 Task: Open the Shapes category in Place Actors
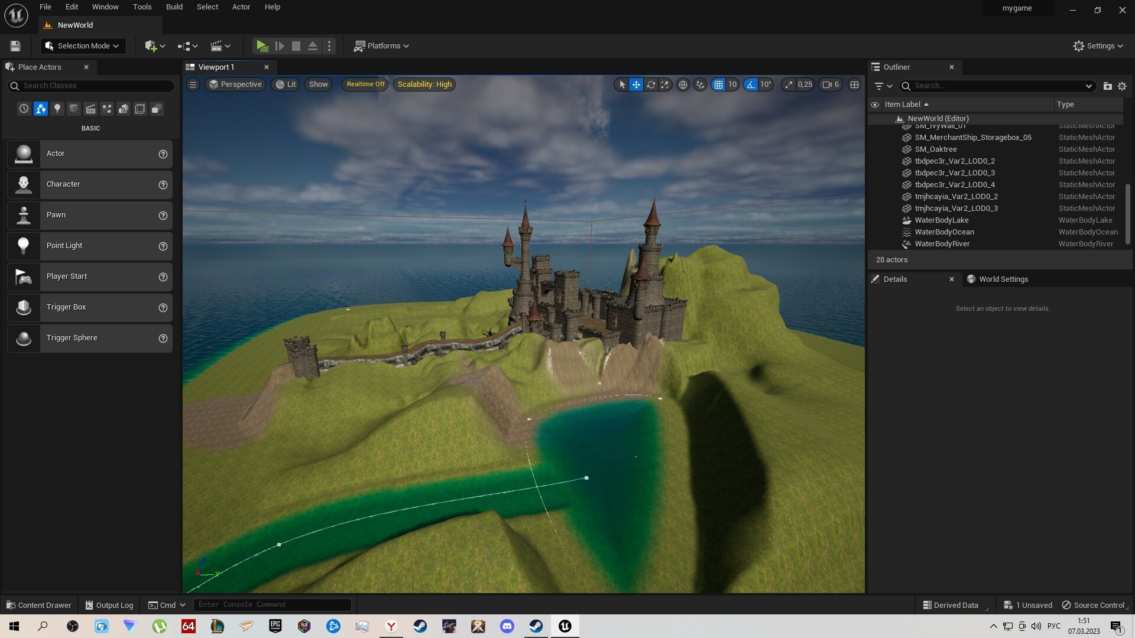(74, 109)
